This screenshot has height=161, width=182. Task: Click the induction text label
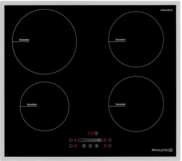coord(167,10)
